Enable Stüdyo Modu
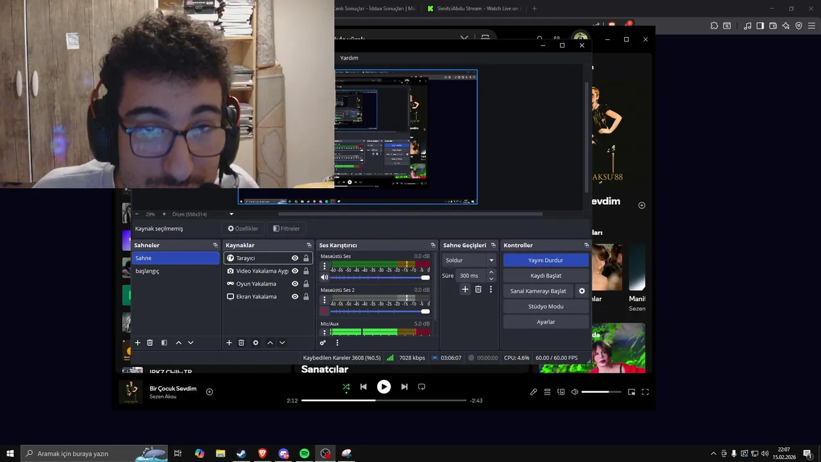The image size is (821, 462). click(x=546, y=306)
